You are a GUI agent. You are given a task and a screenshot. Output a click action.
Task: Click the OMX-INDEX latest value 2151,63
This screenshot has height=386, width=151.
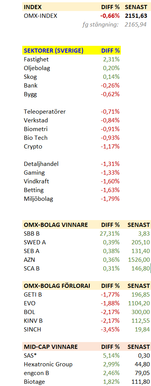tap(136, 16)
